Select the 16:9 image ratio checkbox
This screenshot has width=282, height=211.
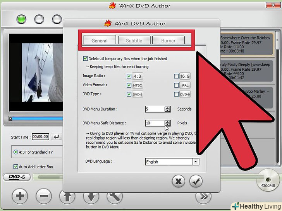[x=176, y=76]
